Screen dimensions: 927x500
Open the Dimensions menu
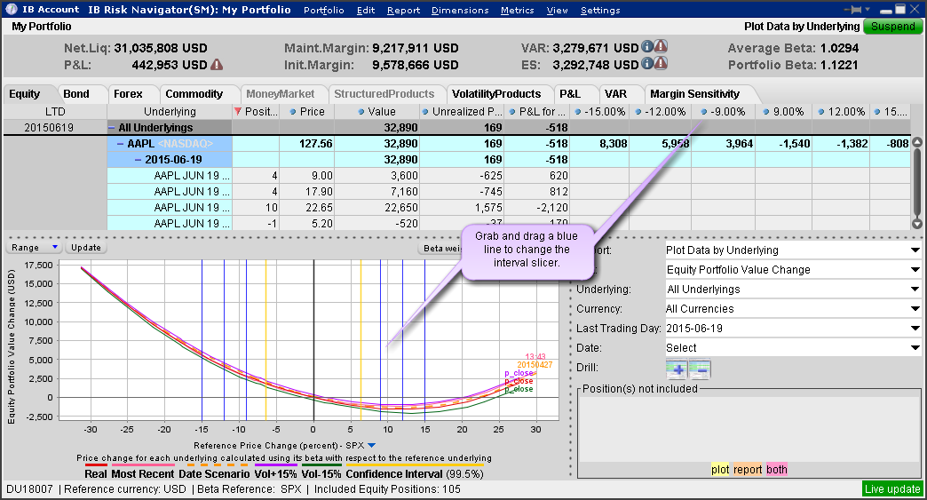point(459,11)
